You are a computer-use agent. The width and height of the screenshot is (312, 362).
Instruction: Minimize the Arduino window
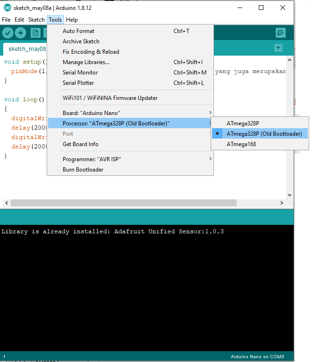click(x=240, y=8)
